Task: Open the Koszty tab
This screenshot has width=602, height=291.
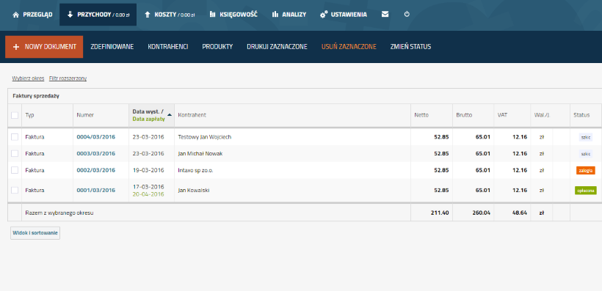Action: click(x=170, y=15)
